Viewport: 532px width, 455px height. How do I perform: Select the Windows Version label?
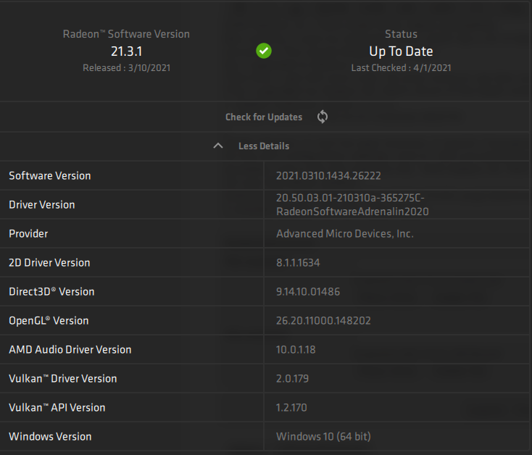[50, 437]
